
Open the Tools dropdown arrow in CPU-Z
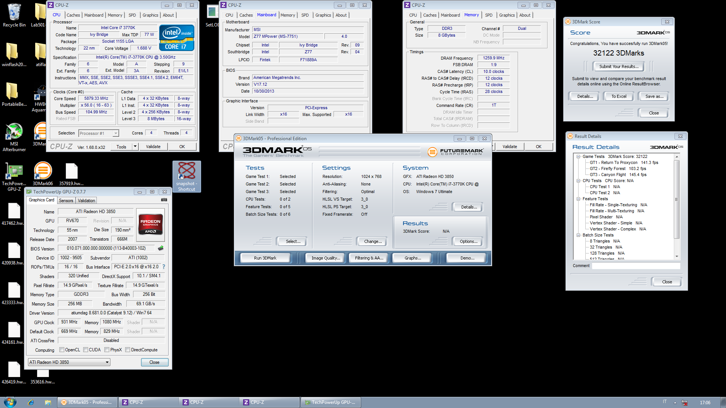point(135,147)
